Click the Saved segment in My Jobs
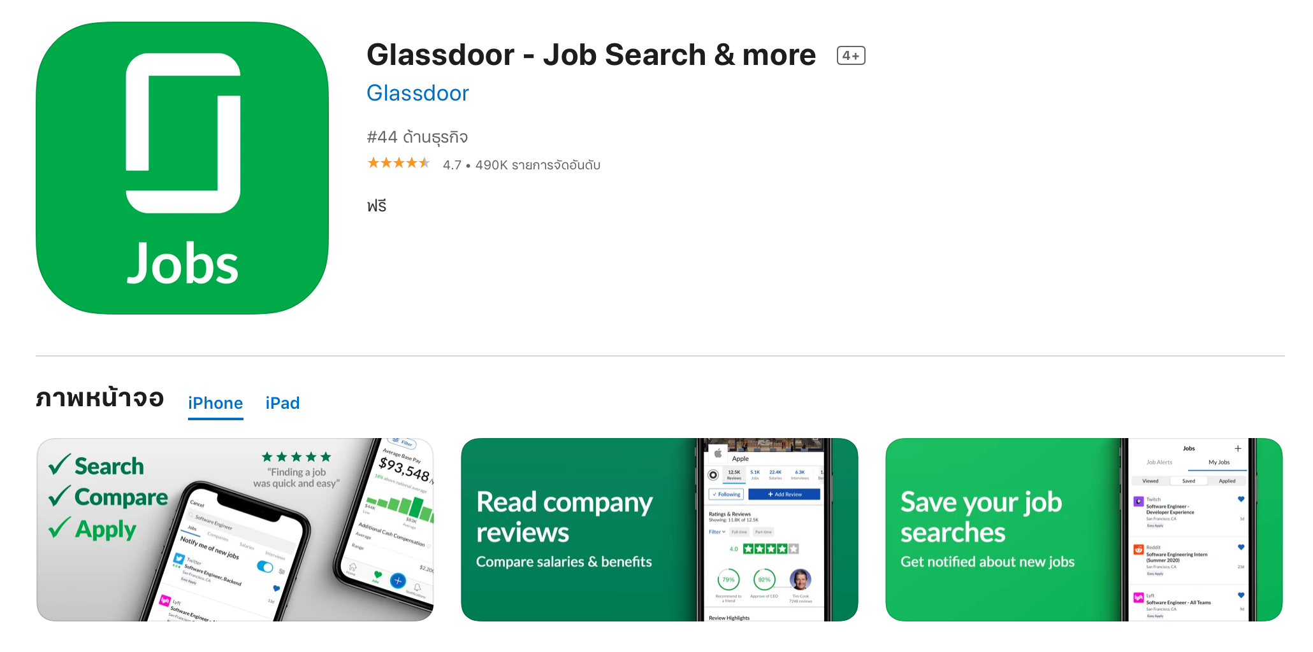Viewport: 1313px width, 652px height. [1189, 481]
